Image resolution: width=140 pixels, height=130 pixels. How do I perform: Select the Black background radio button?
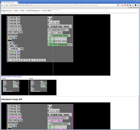(x=14, y=11)
